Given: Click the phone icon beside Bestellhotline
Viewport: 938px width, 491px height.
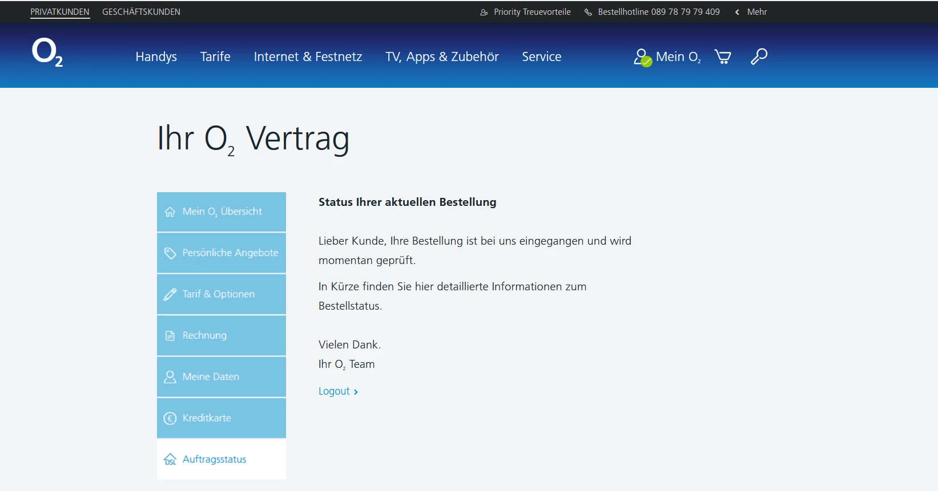Looking at the screenshot, I should pos(588,12).
